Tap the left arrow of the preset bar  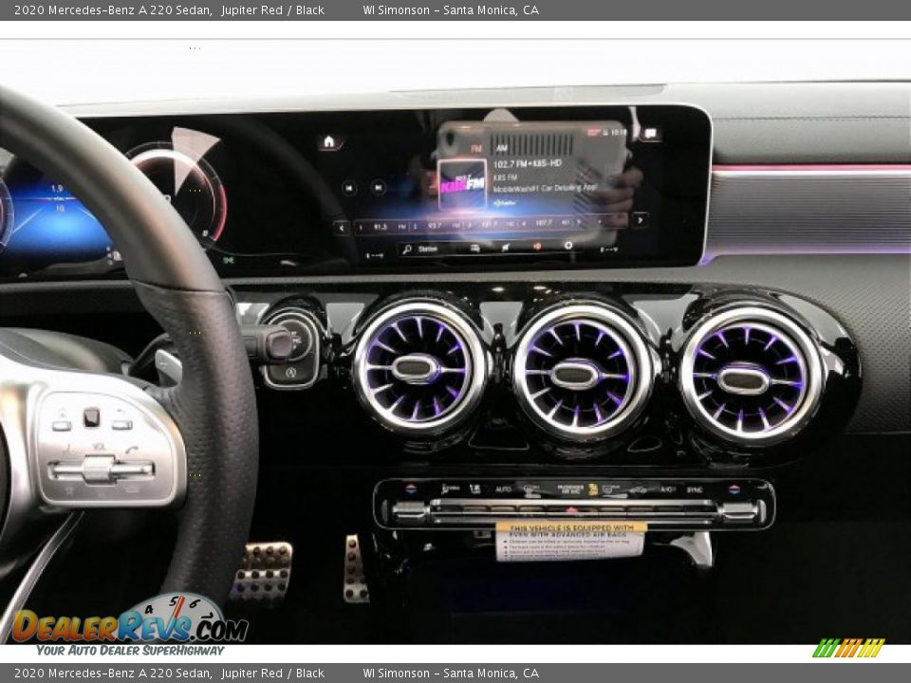pyautogui.click(x=342, y=227)
